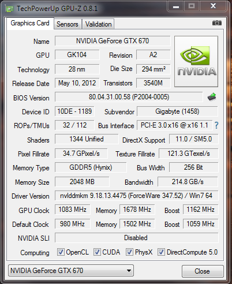Click the Technology field 28 nm

(x=77, y=69)
